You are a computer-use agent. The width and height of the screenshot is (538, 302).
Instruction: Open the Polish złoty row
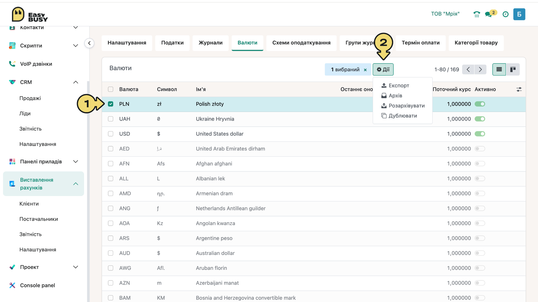pos(314,104)
